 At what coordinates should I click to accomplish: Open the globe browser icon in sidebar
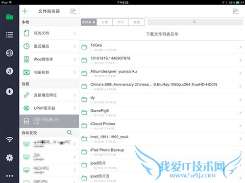click(10, 53)
